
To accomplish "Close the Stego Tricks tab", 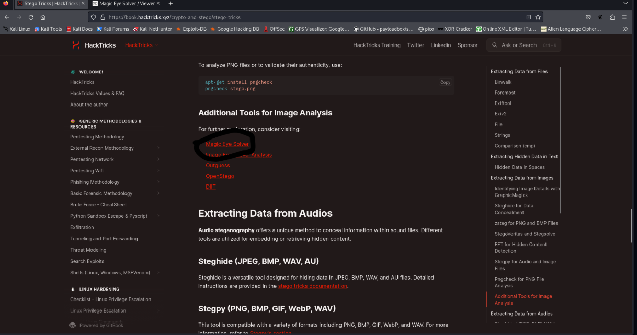I will point(83,4).
